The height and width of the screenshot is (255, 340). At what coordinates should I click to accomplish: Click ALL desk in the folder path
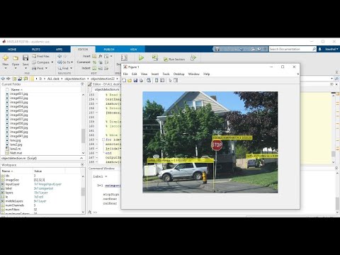click(x=53, y=79)
